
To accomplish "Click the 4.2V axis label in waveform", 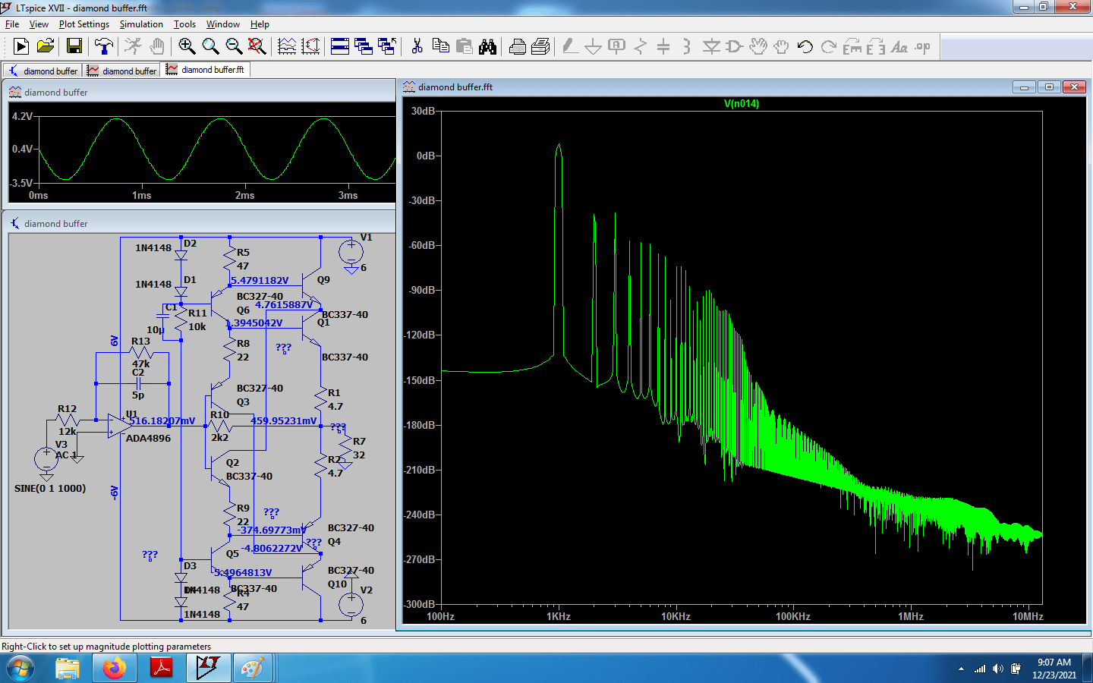I will click(22, 117).
